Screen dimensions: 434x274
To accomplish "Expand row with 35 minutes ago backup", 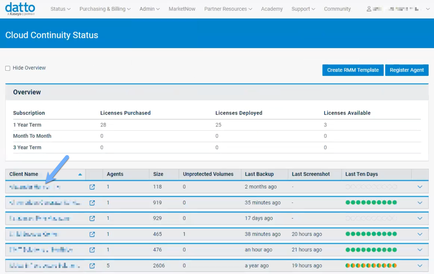I will pos(420,203).
